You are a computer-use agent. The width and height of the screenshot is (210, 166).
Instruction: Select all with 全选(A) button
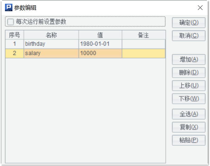click(x=189, y=114)
